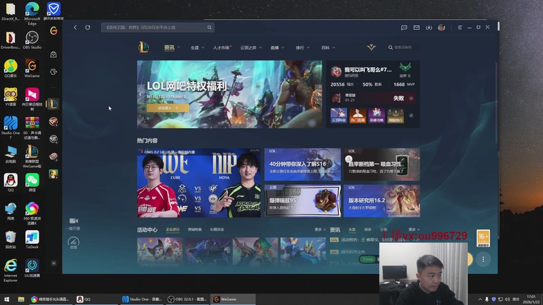Click the summoner search field

pos(402,47)
